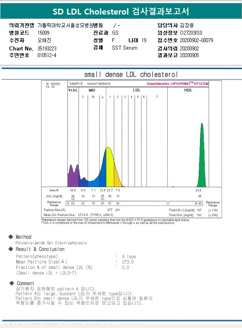Click the result report date 20200905

coord(189,55)
